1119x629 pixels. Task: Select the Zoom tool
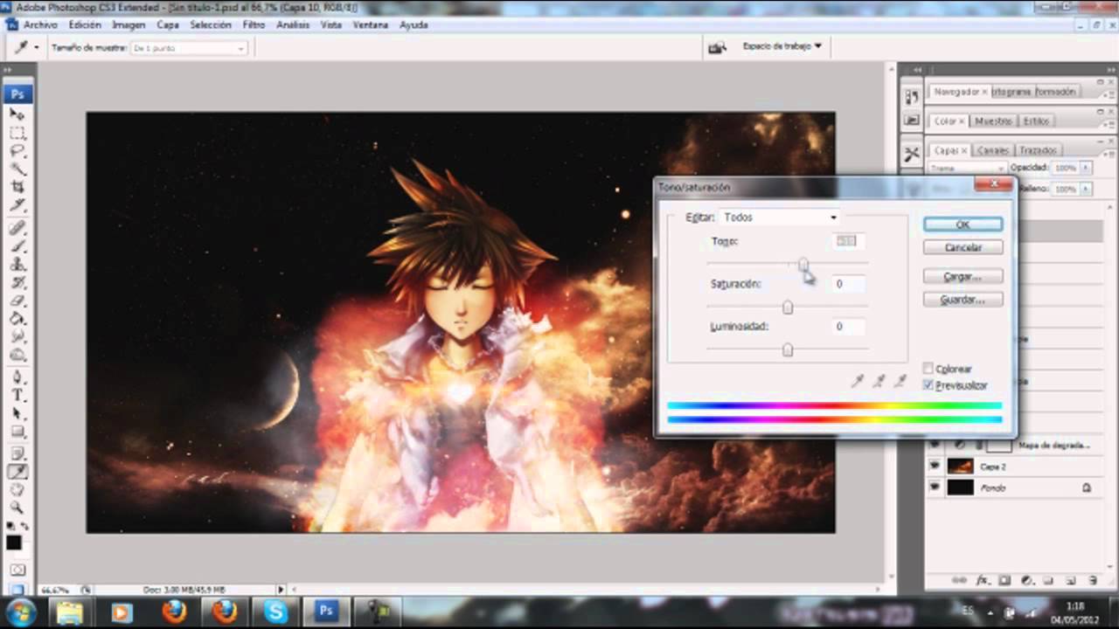coord(17,508)
